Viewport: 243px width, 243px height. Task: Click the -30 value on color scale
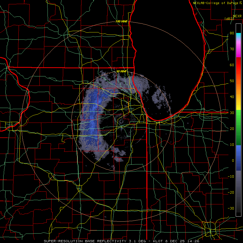(231, 208)
